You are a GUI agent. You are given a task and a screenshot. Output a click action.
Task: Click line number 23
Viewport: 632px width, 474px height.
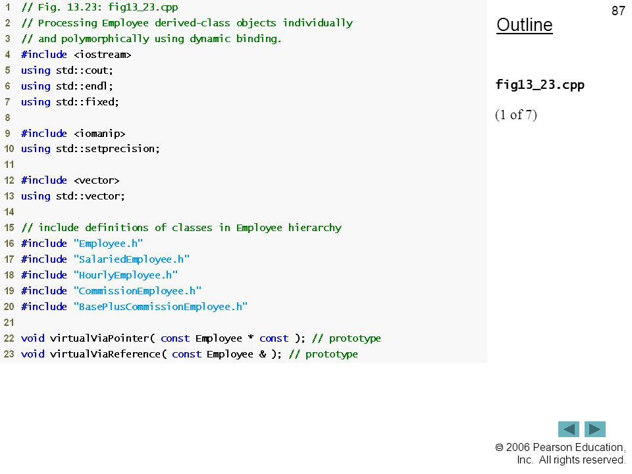pos(9,354)
